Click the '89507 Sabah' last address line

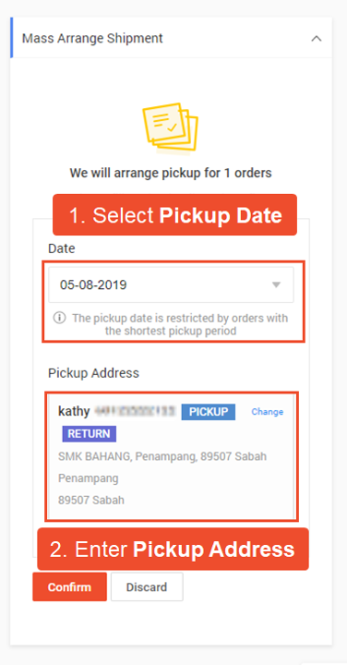[91, 501]
